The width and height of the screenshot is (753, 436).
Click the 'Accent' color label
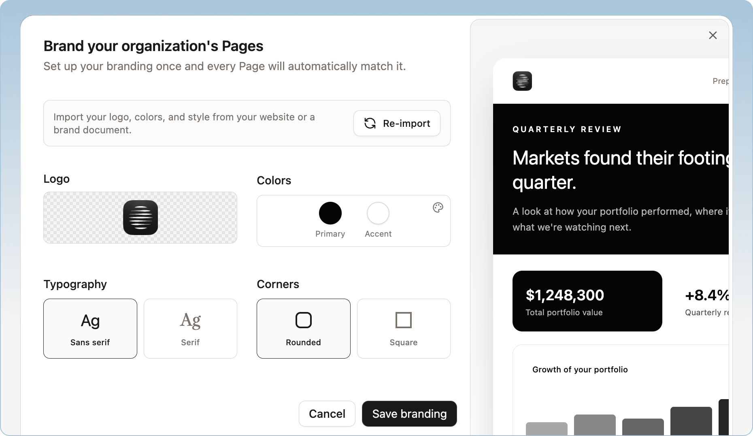pos(378,234)
